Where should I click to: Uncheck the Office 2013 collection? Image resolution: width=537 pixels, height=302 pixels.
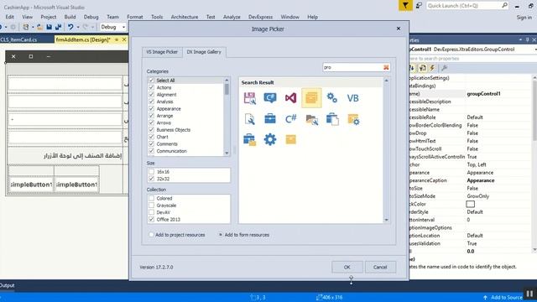tap(151, 220)
